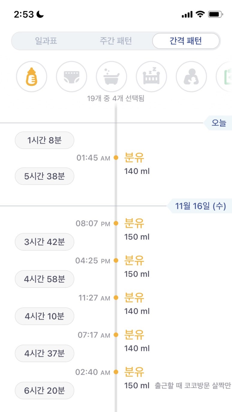Toggle the breastfeeding filter icon
The width and height of the screenshot is (232, 412).
pos(191,76)
